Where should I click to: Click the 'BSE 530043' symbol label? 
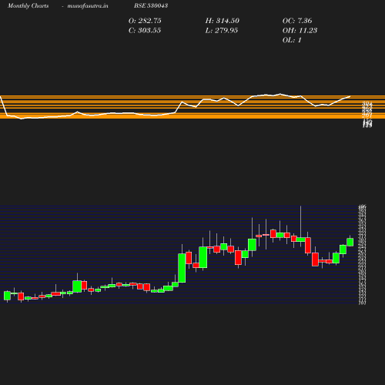click(x=151, y=5)
